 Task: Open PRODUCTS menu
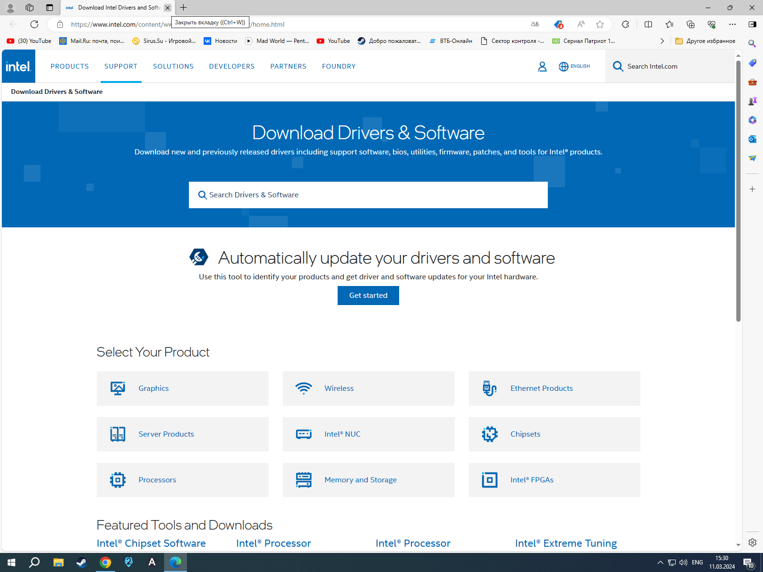pyautogui.click(x=70, y=66)
